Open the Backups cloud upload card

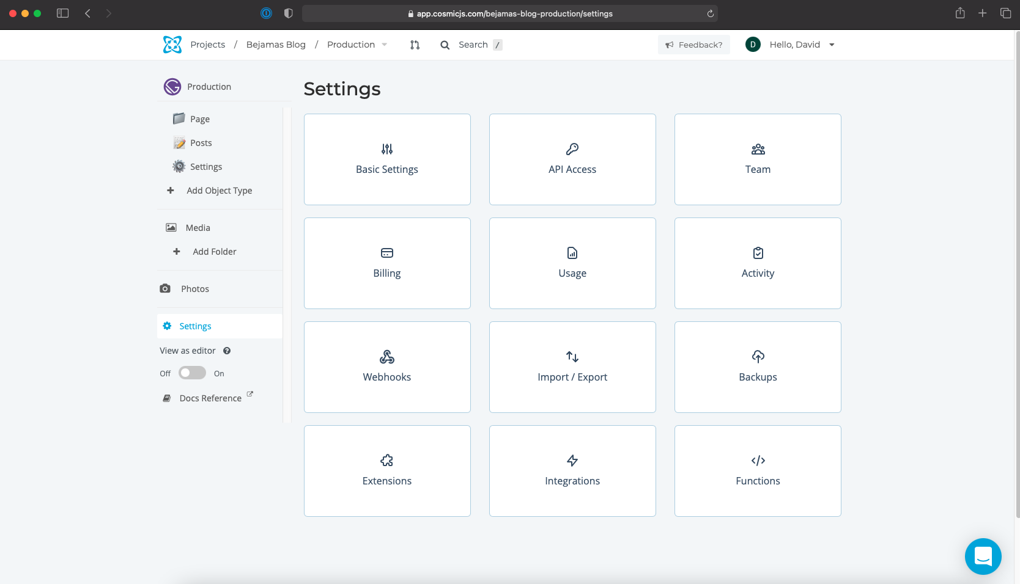tap(758, 367)
